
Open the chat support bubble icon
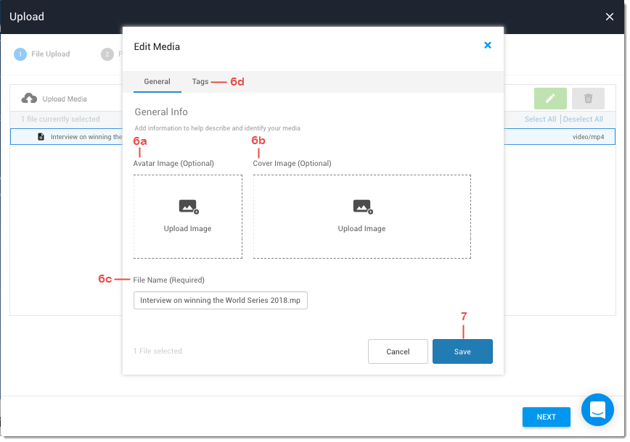click(598, 411)
